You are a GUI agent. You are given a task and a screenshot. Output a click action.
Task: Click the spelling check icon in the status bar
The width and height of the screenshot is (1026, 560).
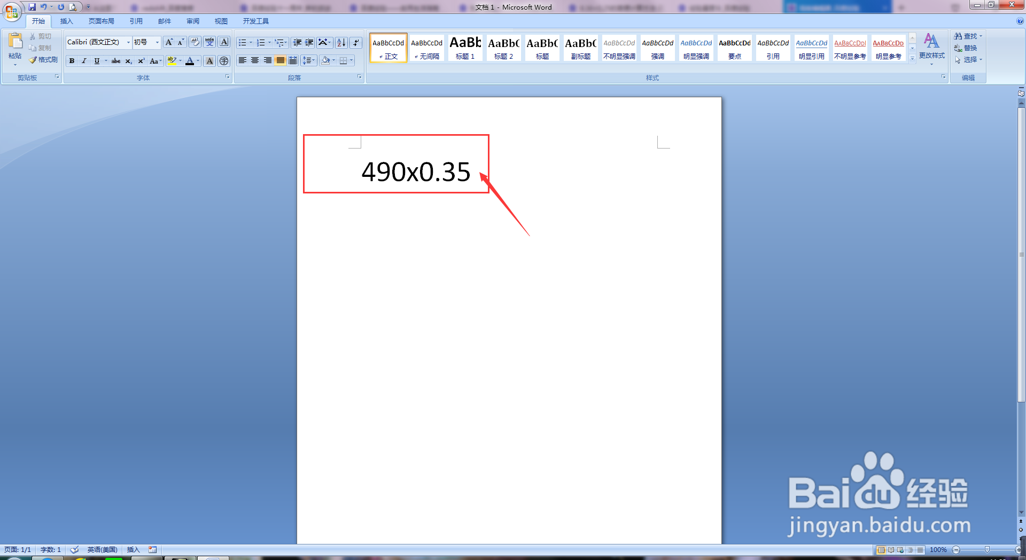[x=75, y=549]
